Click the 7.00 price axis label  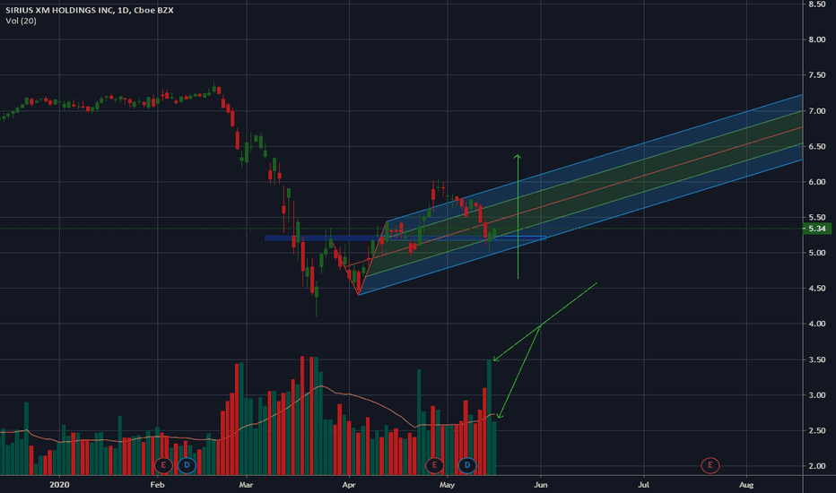pos(817,111)
